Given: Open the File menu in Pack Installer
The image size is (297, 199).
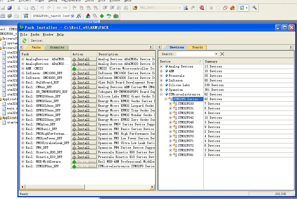Looking at the screenshot, I should pos(24,34).
